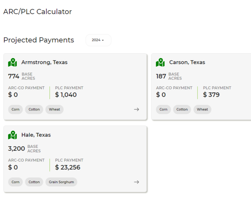Click the Hale, Texas card title
The image size is (251, 201).
(x=36, y=135)
